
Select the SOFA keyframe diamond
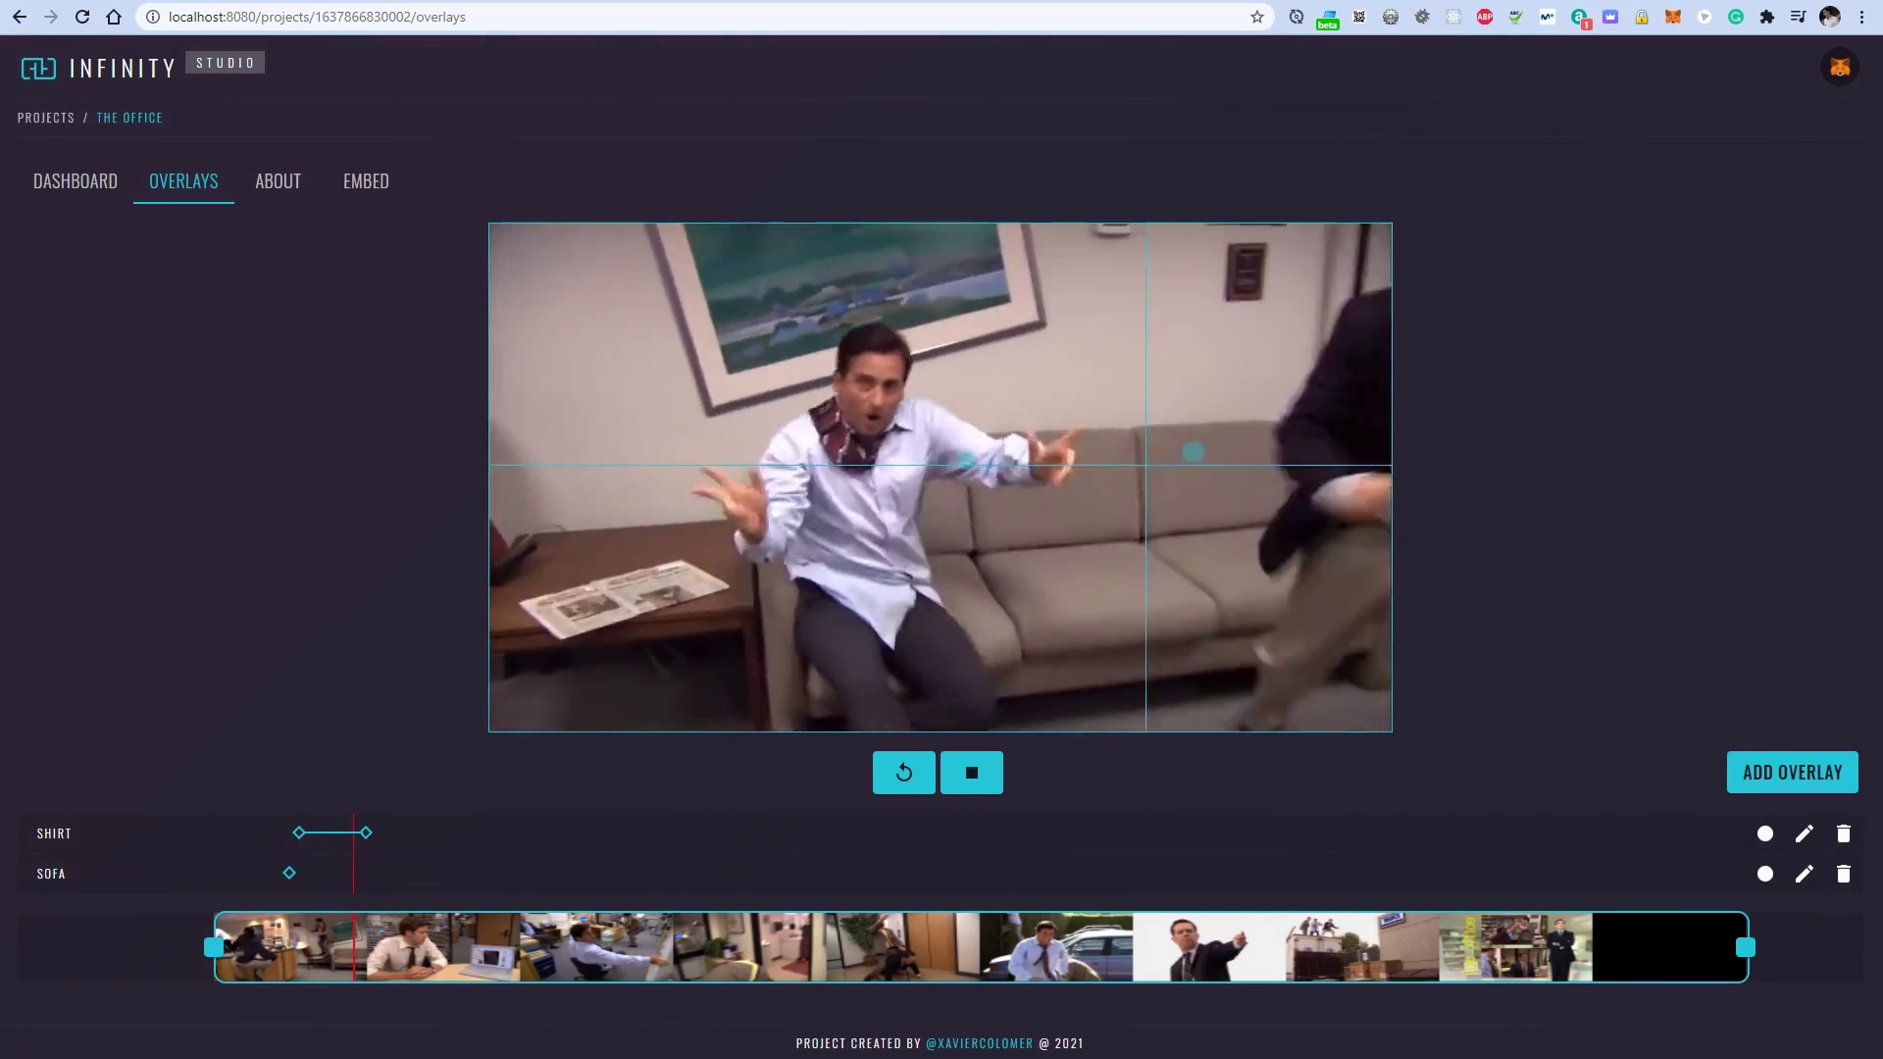[289, 873]
